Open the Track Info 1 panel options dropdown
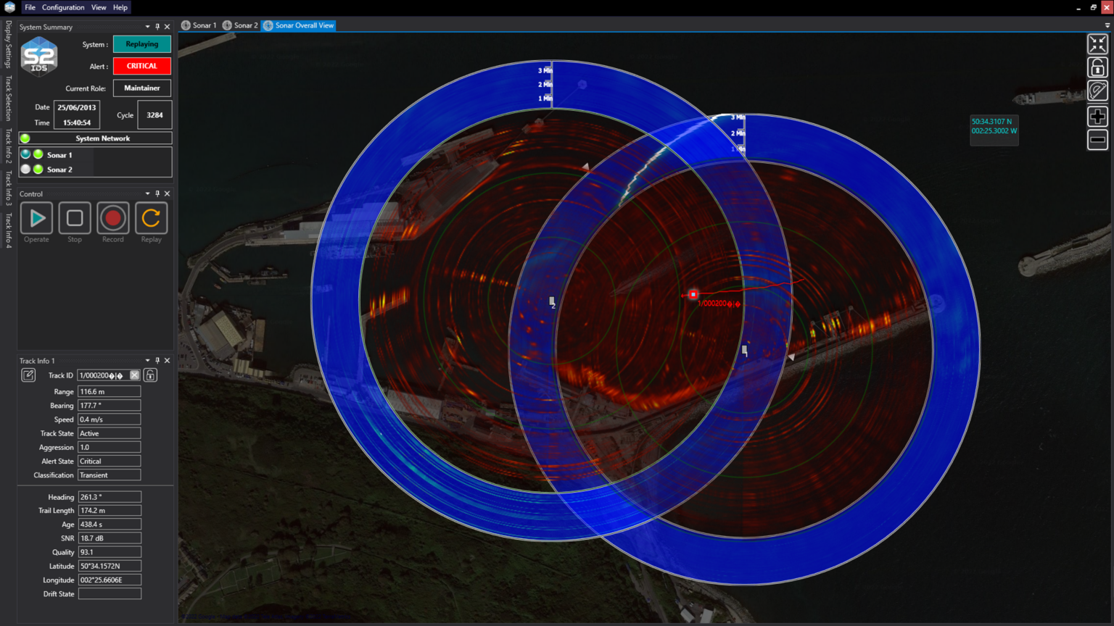 [x=147, y=360]
